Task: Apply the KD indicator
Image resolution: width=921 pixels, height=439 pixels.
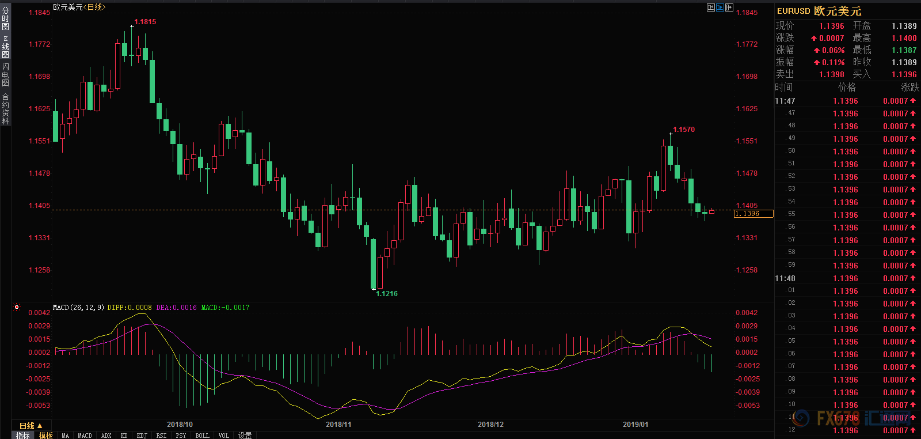Action: (x=124, y=436)
